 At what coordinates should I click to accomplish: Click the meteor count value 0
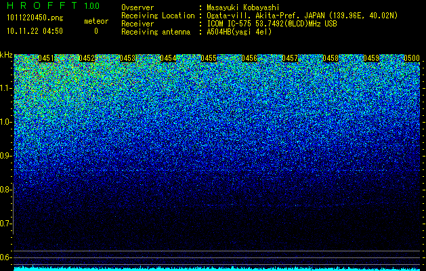(x=96, y=31)
